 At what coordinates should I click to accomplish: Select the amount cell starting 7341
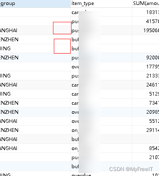pos(145,103)
